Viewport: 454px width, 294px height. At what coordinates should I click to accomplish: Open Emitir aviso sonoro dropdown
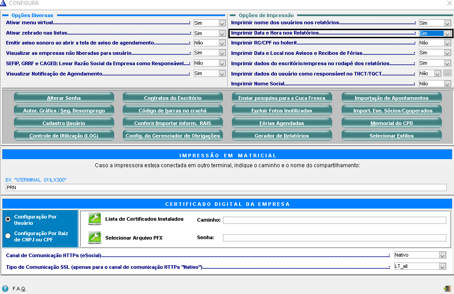pyautogui.click(x=222, y=43)
